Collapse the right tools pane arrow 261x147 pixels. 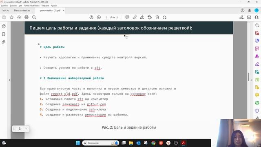pos(252,80)
